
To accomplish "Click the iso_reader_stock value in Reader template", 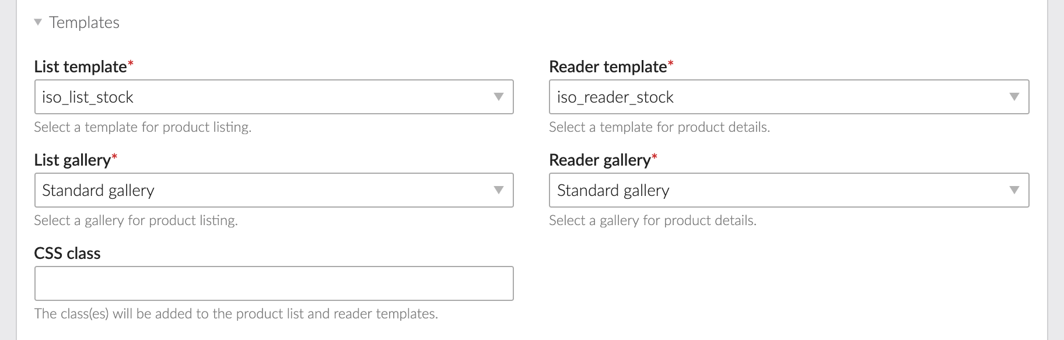I will 615,97.
